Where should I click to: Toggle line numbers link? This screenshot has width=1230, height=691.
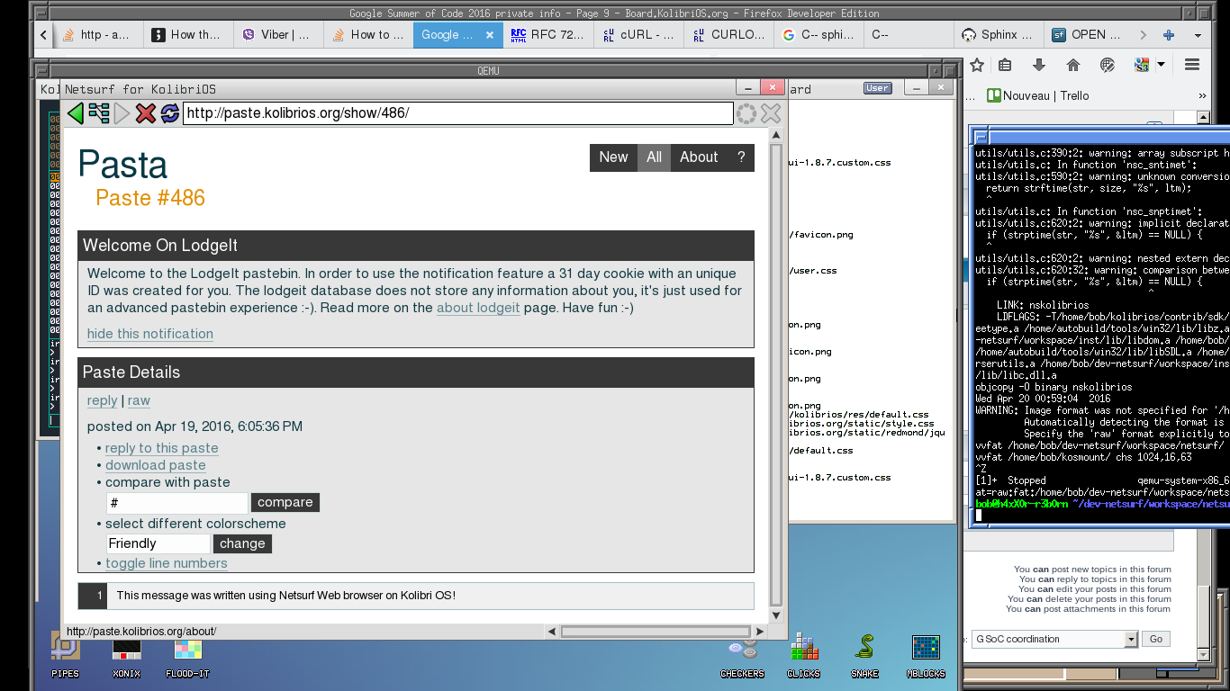pyautogui.click(x=166, y=563)
